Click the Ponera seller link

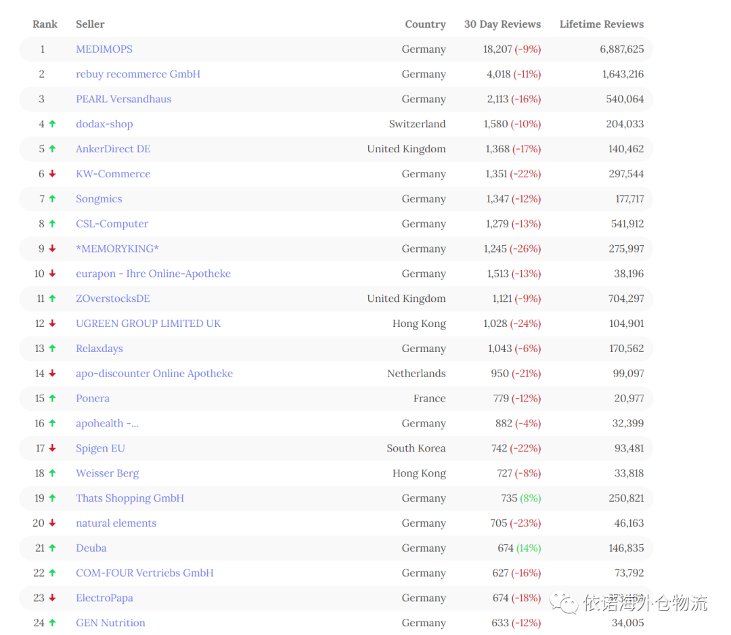tap(93, 398)
